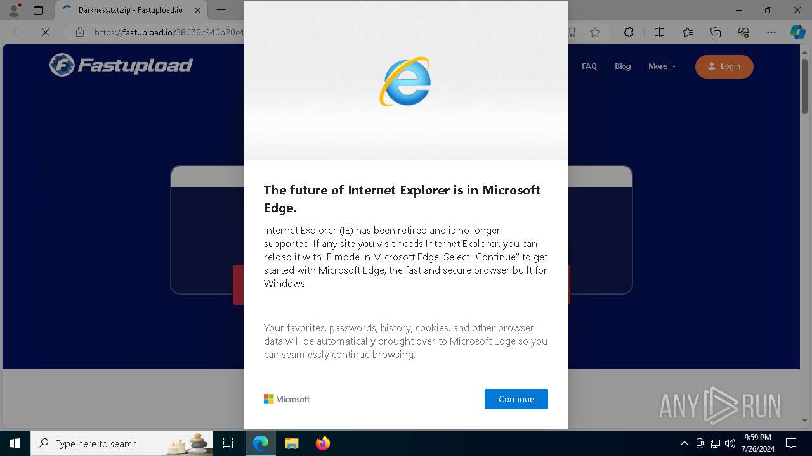Expand the More dropdown menu

[662, 66]
